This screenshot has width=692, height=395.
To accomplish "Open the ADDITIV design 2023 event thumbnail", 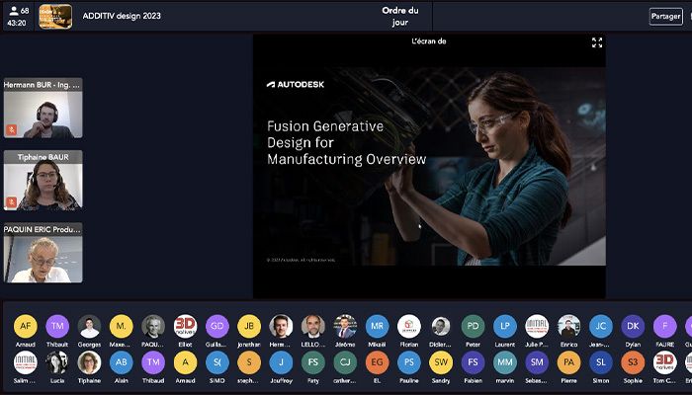I will [55, 17].
